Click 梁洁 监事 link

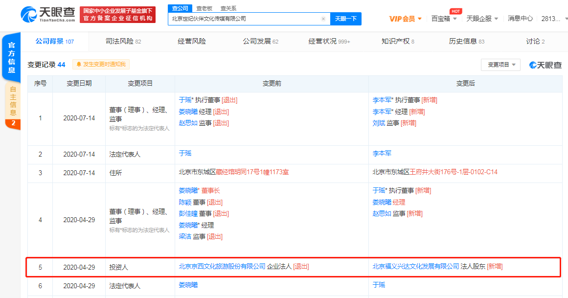(185, 236)
